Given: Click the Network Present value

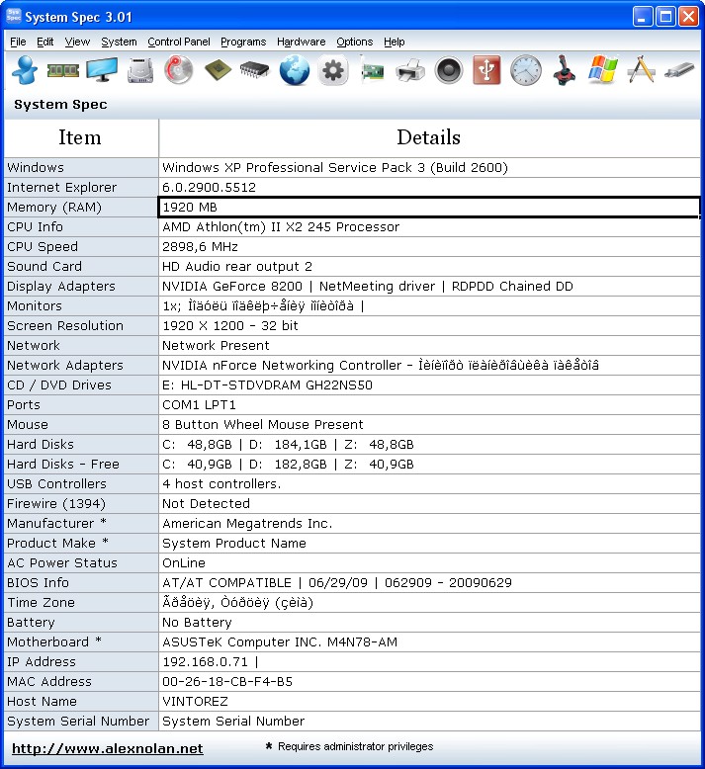Looking at the screenshot, I should click(x=429, y=346).
